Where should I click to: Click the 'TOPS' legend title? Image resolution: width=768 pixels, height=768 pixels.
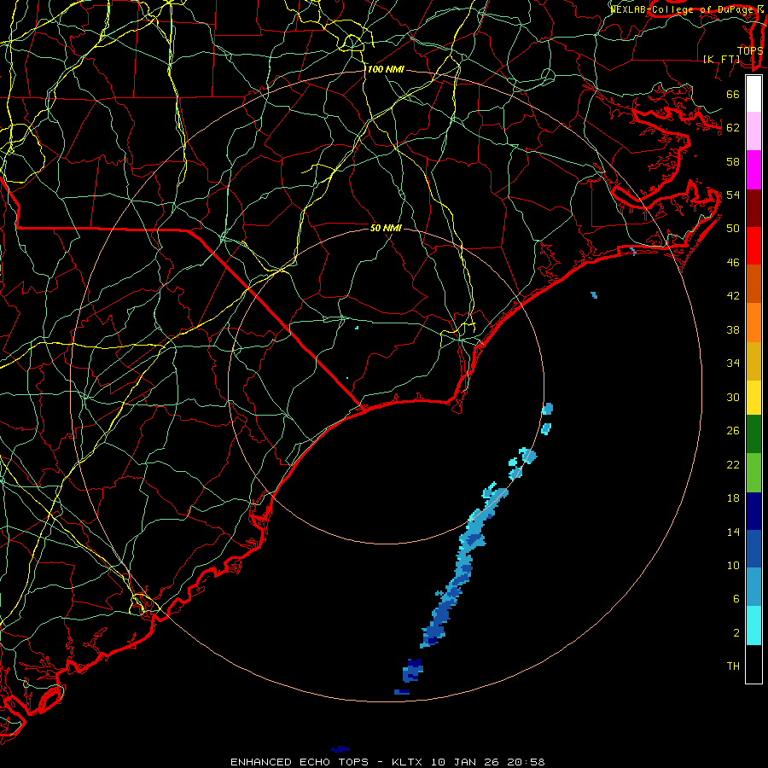coord(750,50)
